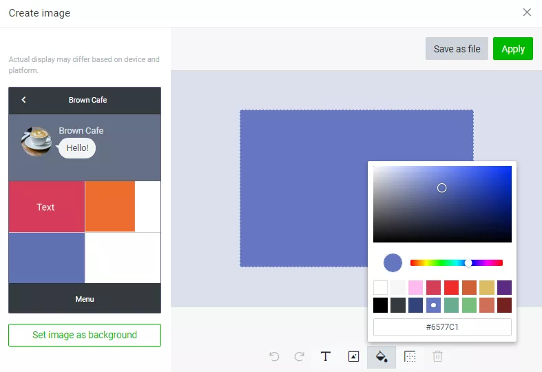Select the salmon color swatch
The height and width of the screenshot is (372, 542).
[487, 305]
